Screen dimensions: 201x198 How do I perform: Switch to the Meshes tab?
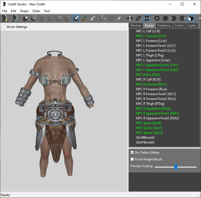click(x=136, y=26)
